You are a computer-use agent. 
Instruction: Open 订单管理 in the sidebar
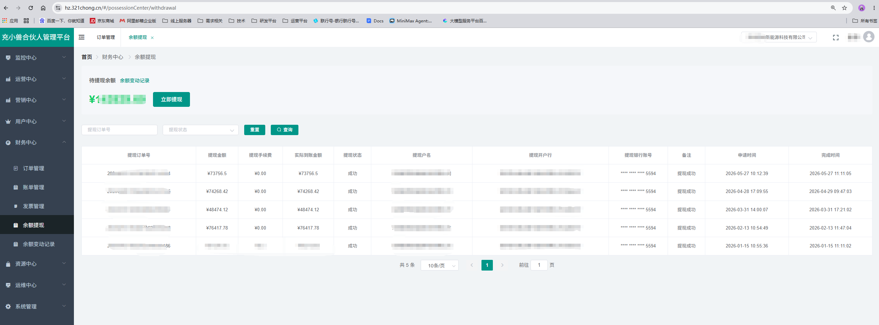pyautogui.click(x=37, y=168)
